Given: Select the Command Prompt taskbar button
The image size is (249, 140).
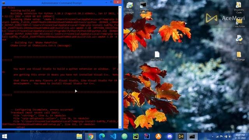Looking at the screenshot, I should click(192, 136).
